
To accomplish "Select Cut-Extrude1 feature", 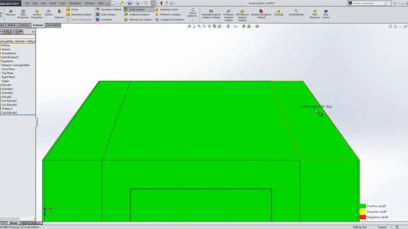I will click(9, 101).
